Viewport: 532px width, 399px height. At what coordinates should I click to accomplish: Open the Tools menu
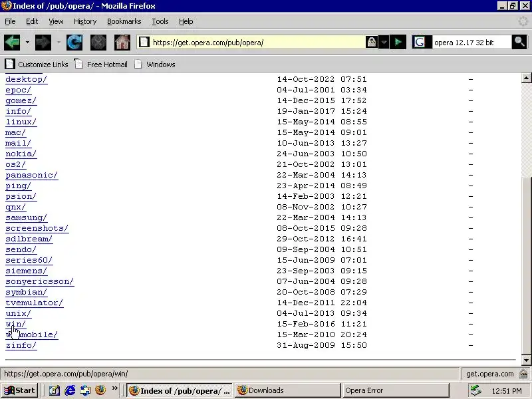pos(160,21)
